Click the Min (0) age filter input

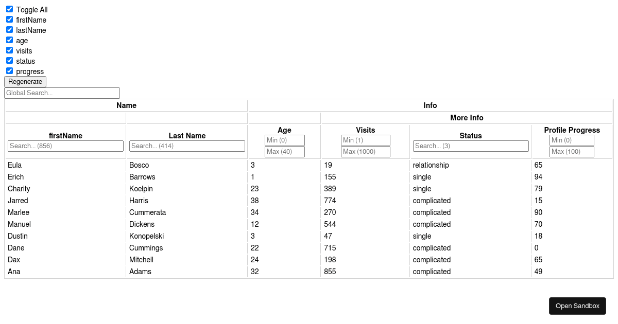(x=284, y=140)
